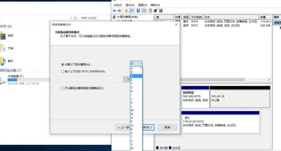281x151 pixels.
Task: Click the blue 主分区 legend swatch
Action: tap(170, 148)
